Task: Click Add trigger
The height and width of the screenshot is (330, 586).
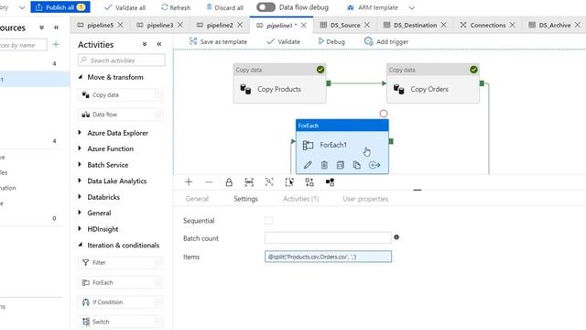Action: [386, 41]
